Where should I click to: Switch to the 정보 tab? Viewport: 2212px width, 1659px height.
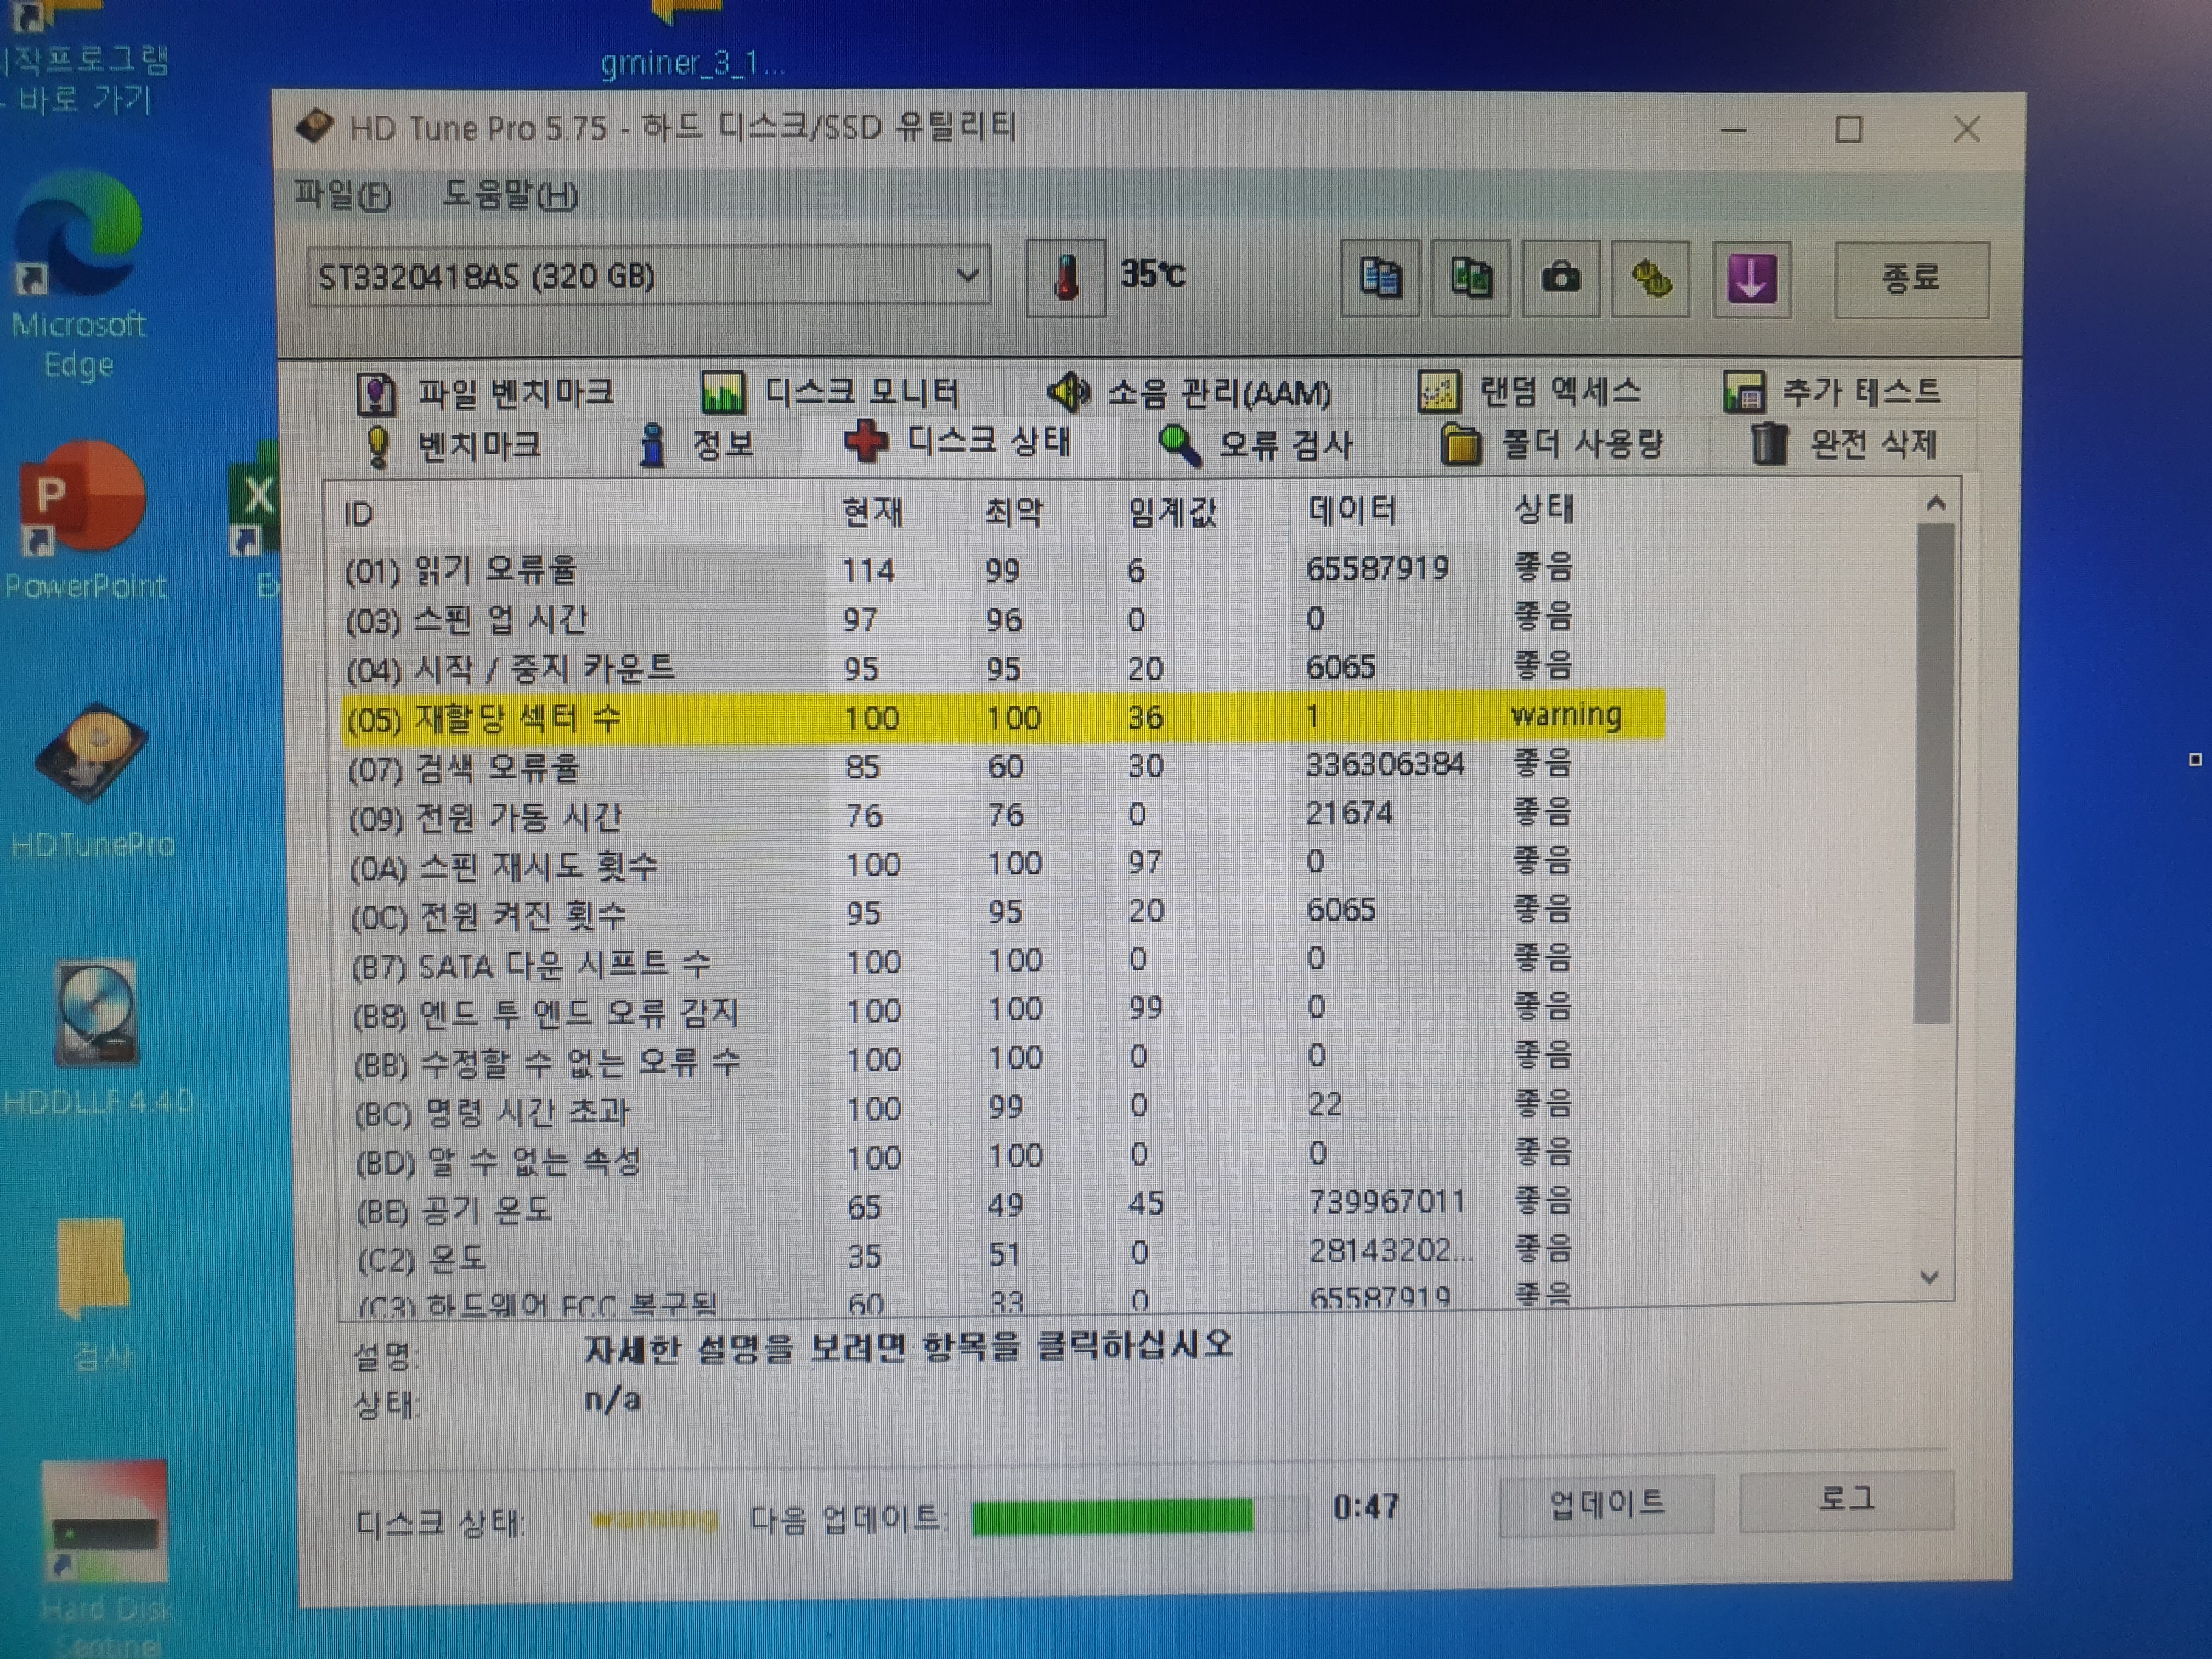(696, 444)
